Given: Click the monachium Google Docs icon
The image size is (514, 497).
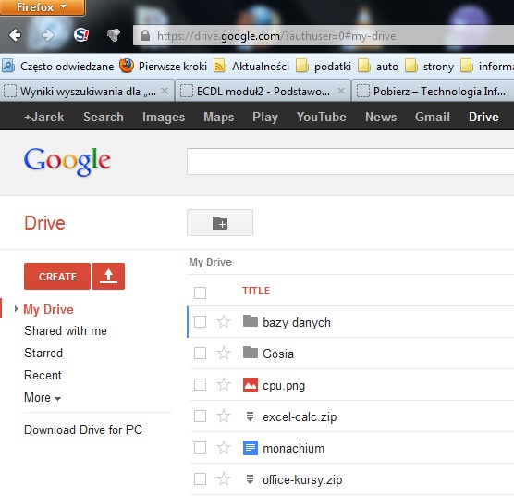Looking at the screenshot, I should pyautogui.click(x=251, y=448).
